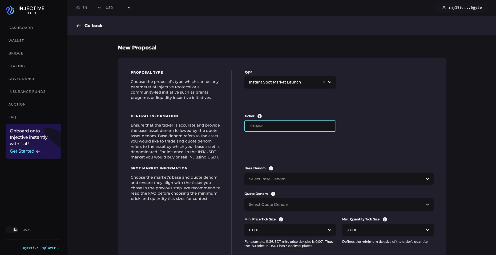Click the New Proposal heading
496x255 pixels.
click(x=137, y=48)
